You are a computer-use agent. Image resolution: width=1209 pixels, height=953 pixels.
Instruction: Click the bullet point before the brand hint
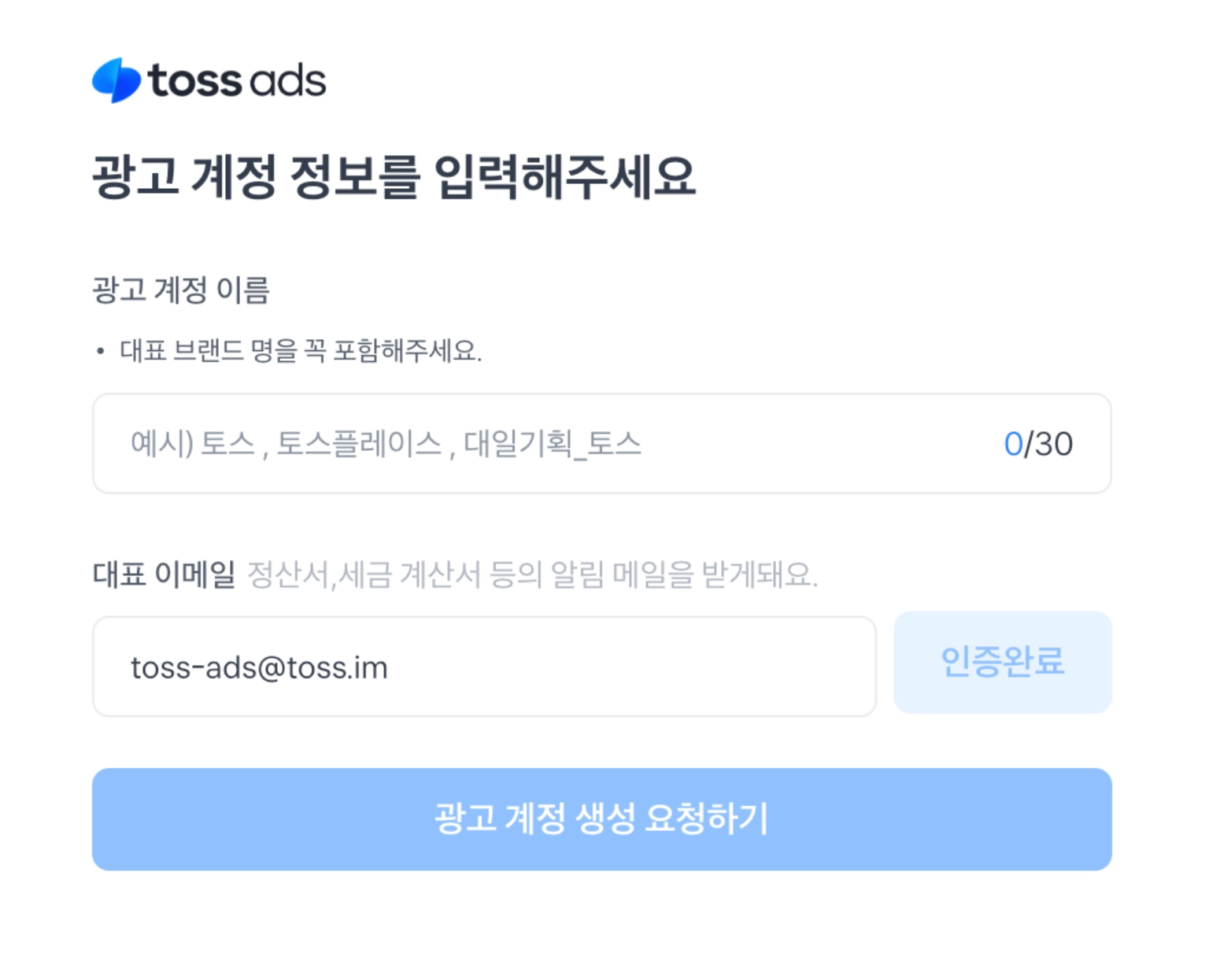click(x=100, y=351)
